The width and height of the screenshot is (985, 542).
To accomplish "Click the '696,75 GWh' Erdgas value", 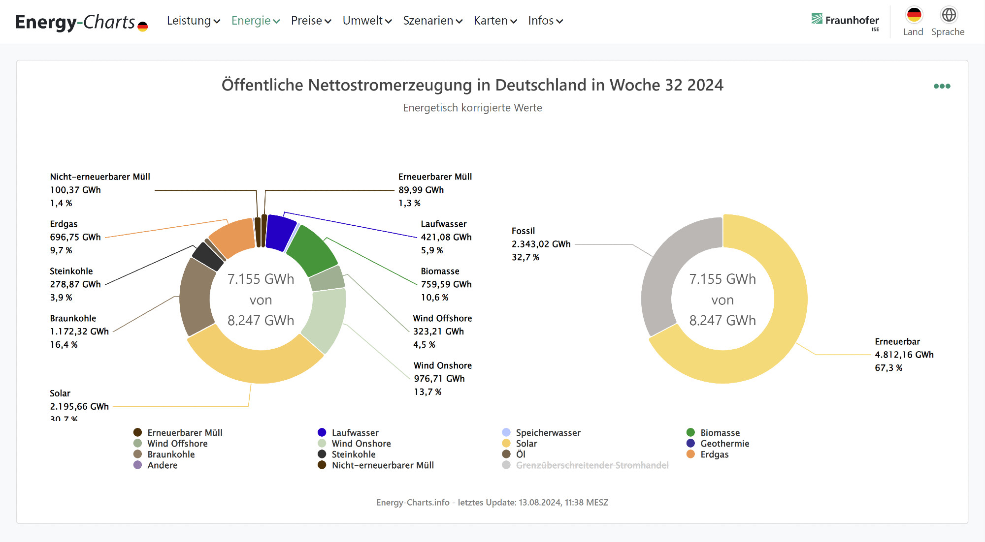I will pyautogui.click(x=75, y=237).
